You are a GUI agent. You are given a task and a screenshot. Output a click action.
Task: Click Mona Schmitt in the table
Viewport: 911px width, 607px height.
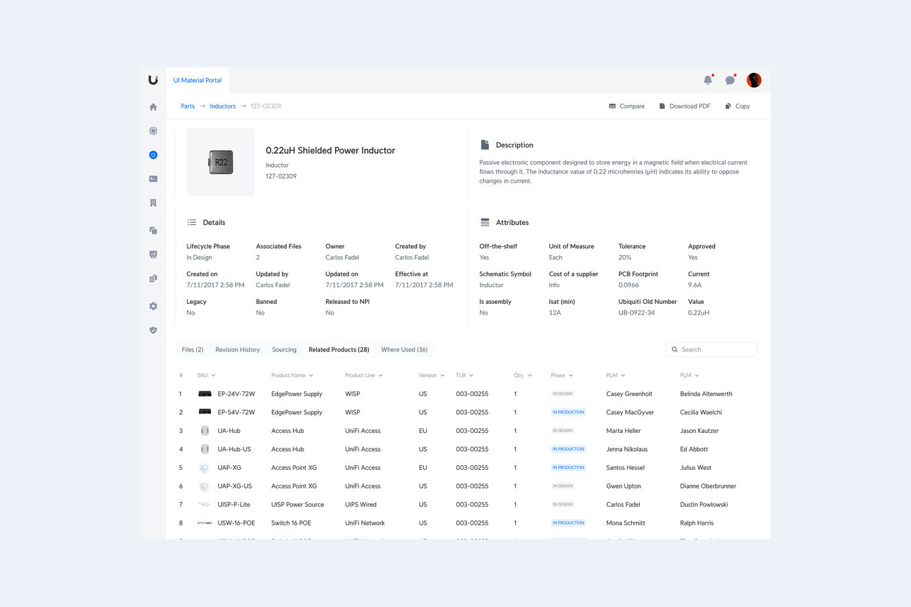[626, 523]
